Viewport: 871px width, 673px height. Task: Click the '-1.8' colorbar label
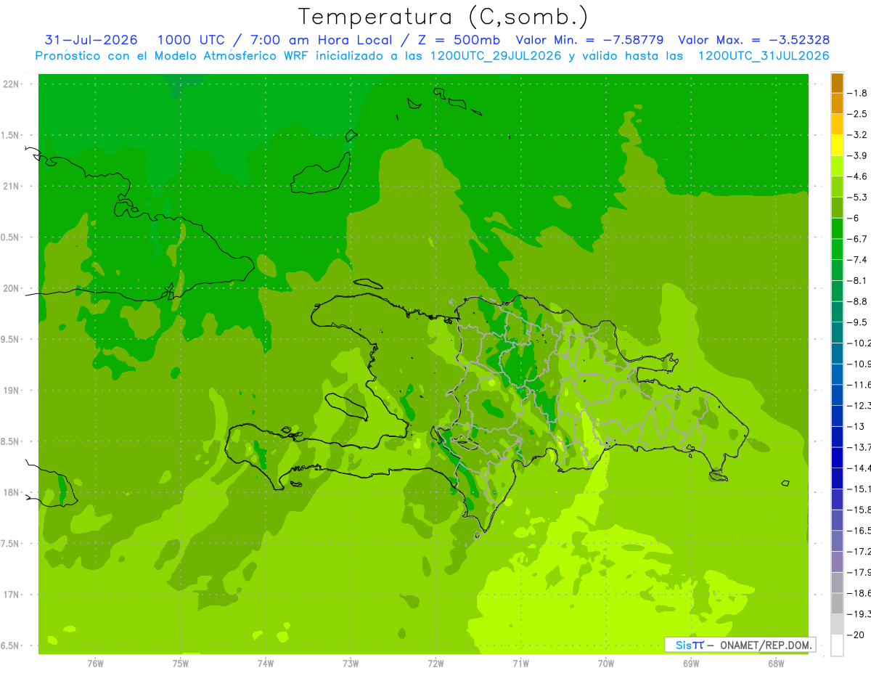(859, 93)
